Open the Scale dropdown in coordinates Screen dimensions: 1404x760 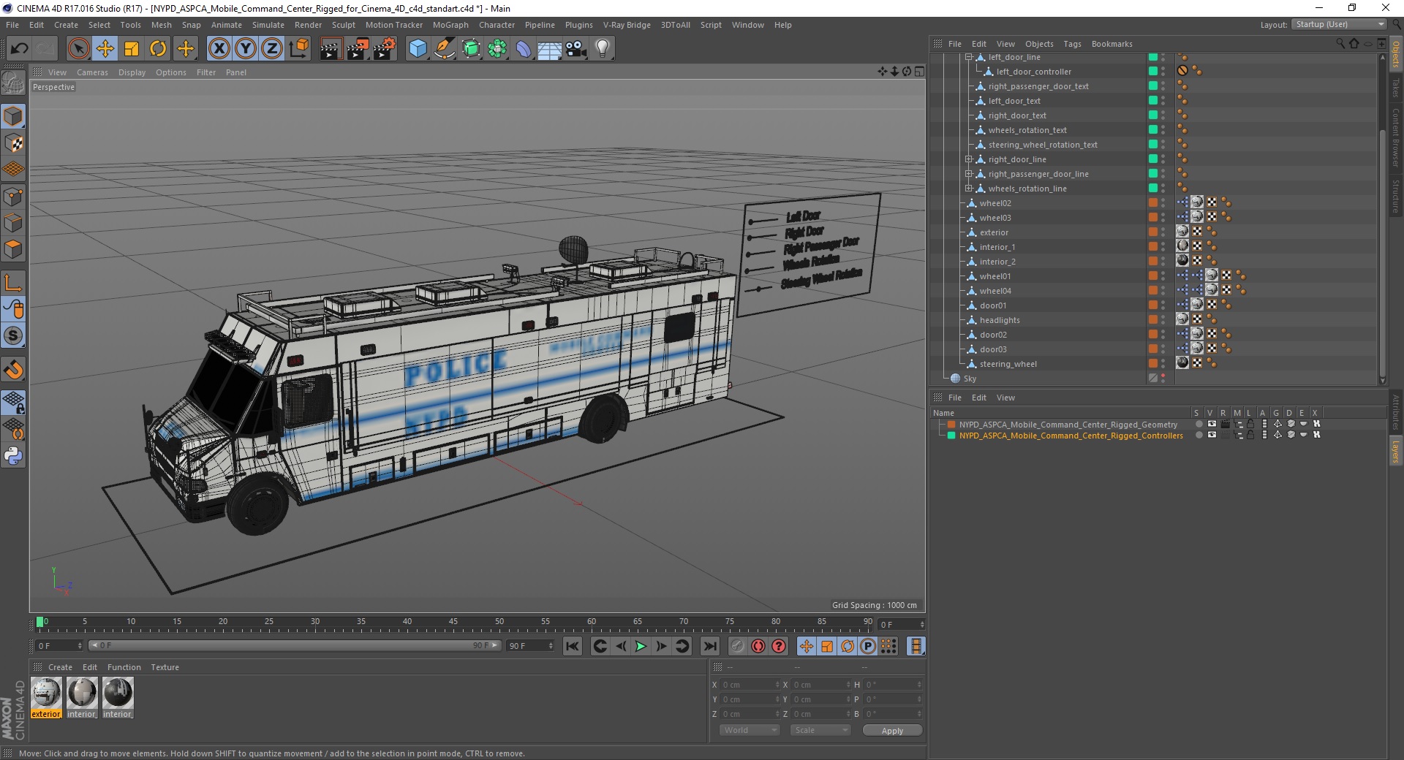click(820, 730)
